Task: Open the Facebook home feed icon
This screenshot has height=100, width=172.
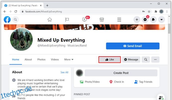Action: (x=50, y=19)
